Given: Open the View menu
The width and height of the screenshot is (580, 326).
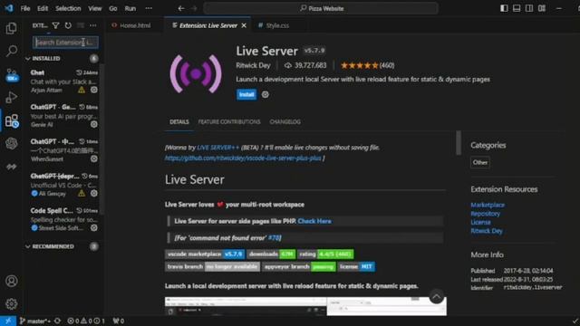Looking at the screenshot, I should [94, 8].
